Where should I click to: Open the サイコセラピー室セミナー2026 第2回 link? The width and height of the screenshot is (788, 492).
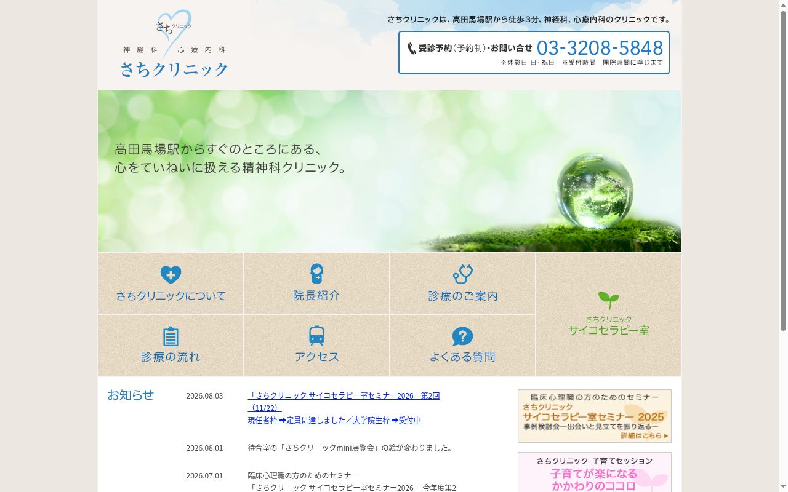344,402
